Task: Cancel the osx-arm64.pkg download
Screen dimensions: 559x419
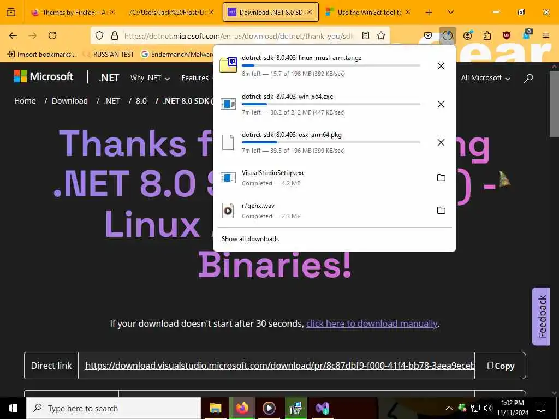Action: 441,142
